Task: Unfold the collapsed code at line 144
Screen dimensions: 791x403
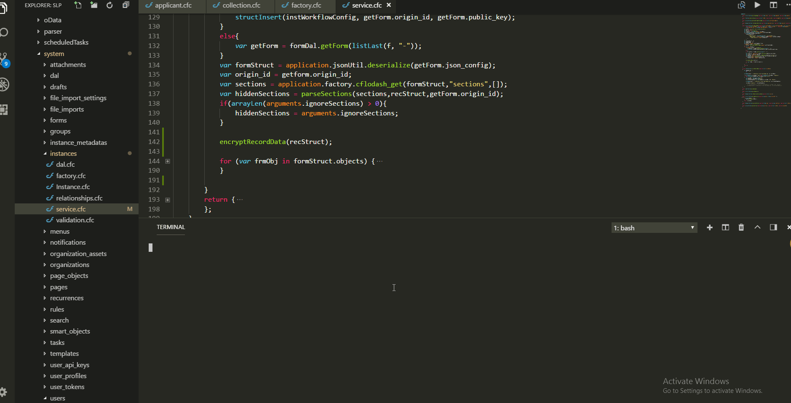Action: (168, 161)
